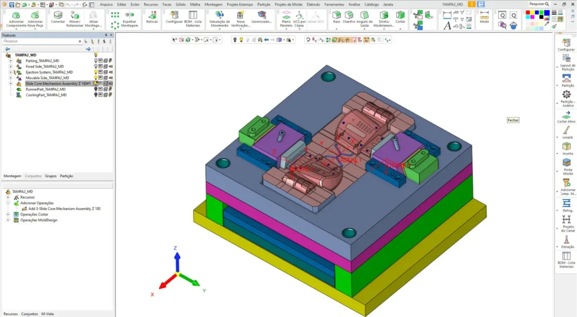Image resolution: width=577 pixels, height=317 pixels.
Task: Expand Slide Core Mechanism Assembly node
Action: pyautogui.click(x=11, y=83)
